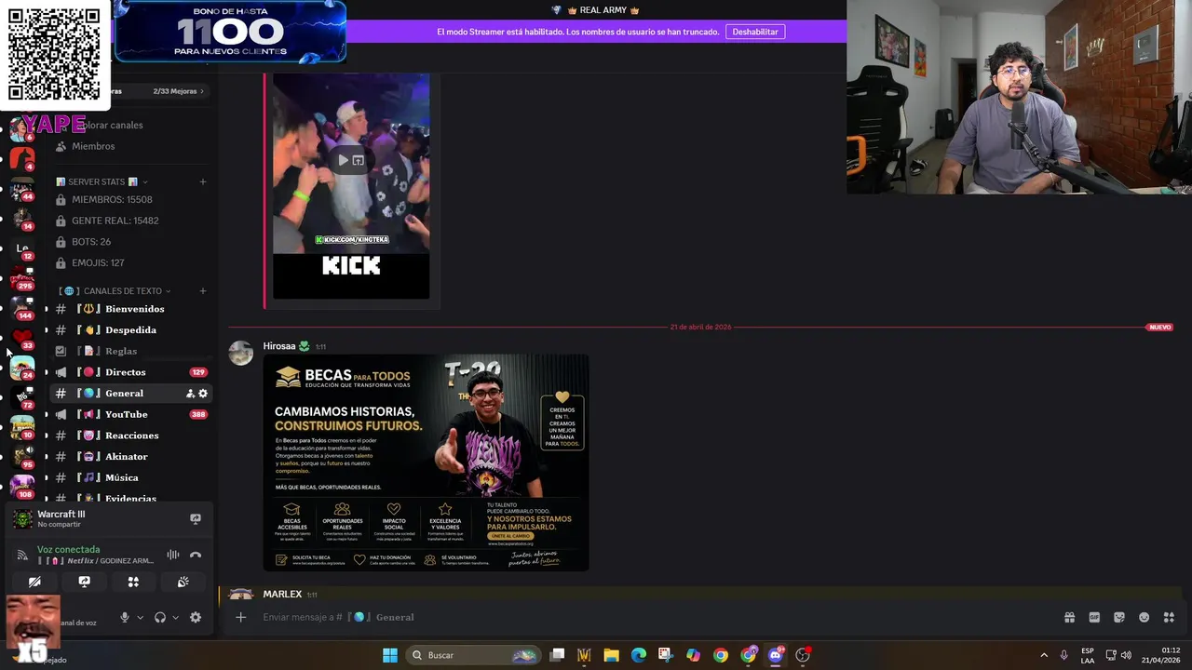Open Becas para Todos image
The width and height of the screenshot is (1192, 670).
coord(427,462)
